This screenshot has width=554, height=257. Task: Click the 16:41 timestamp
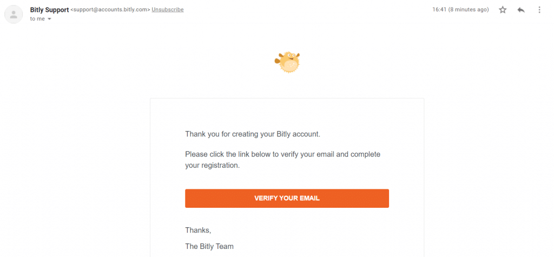[439, 10]
